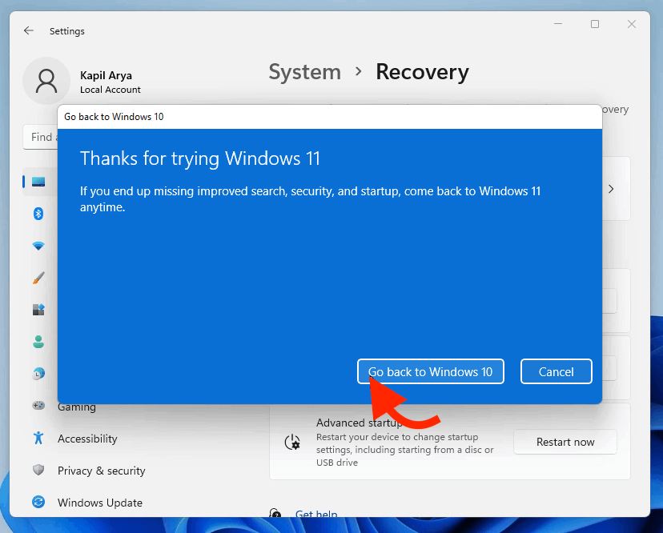Open Accounts via the person icon

click(x=38, y=342)
